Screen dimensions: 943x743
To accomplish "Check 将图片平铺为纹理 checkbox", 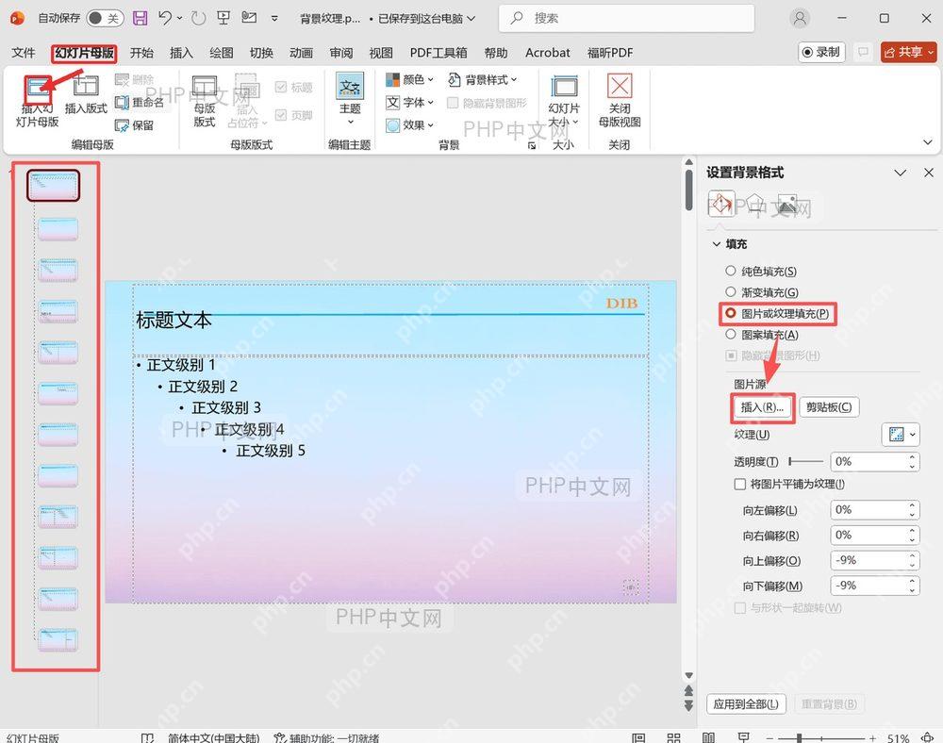I will [739, 484].
